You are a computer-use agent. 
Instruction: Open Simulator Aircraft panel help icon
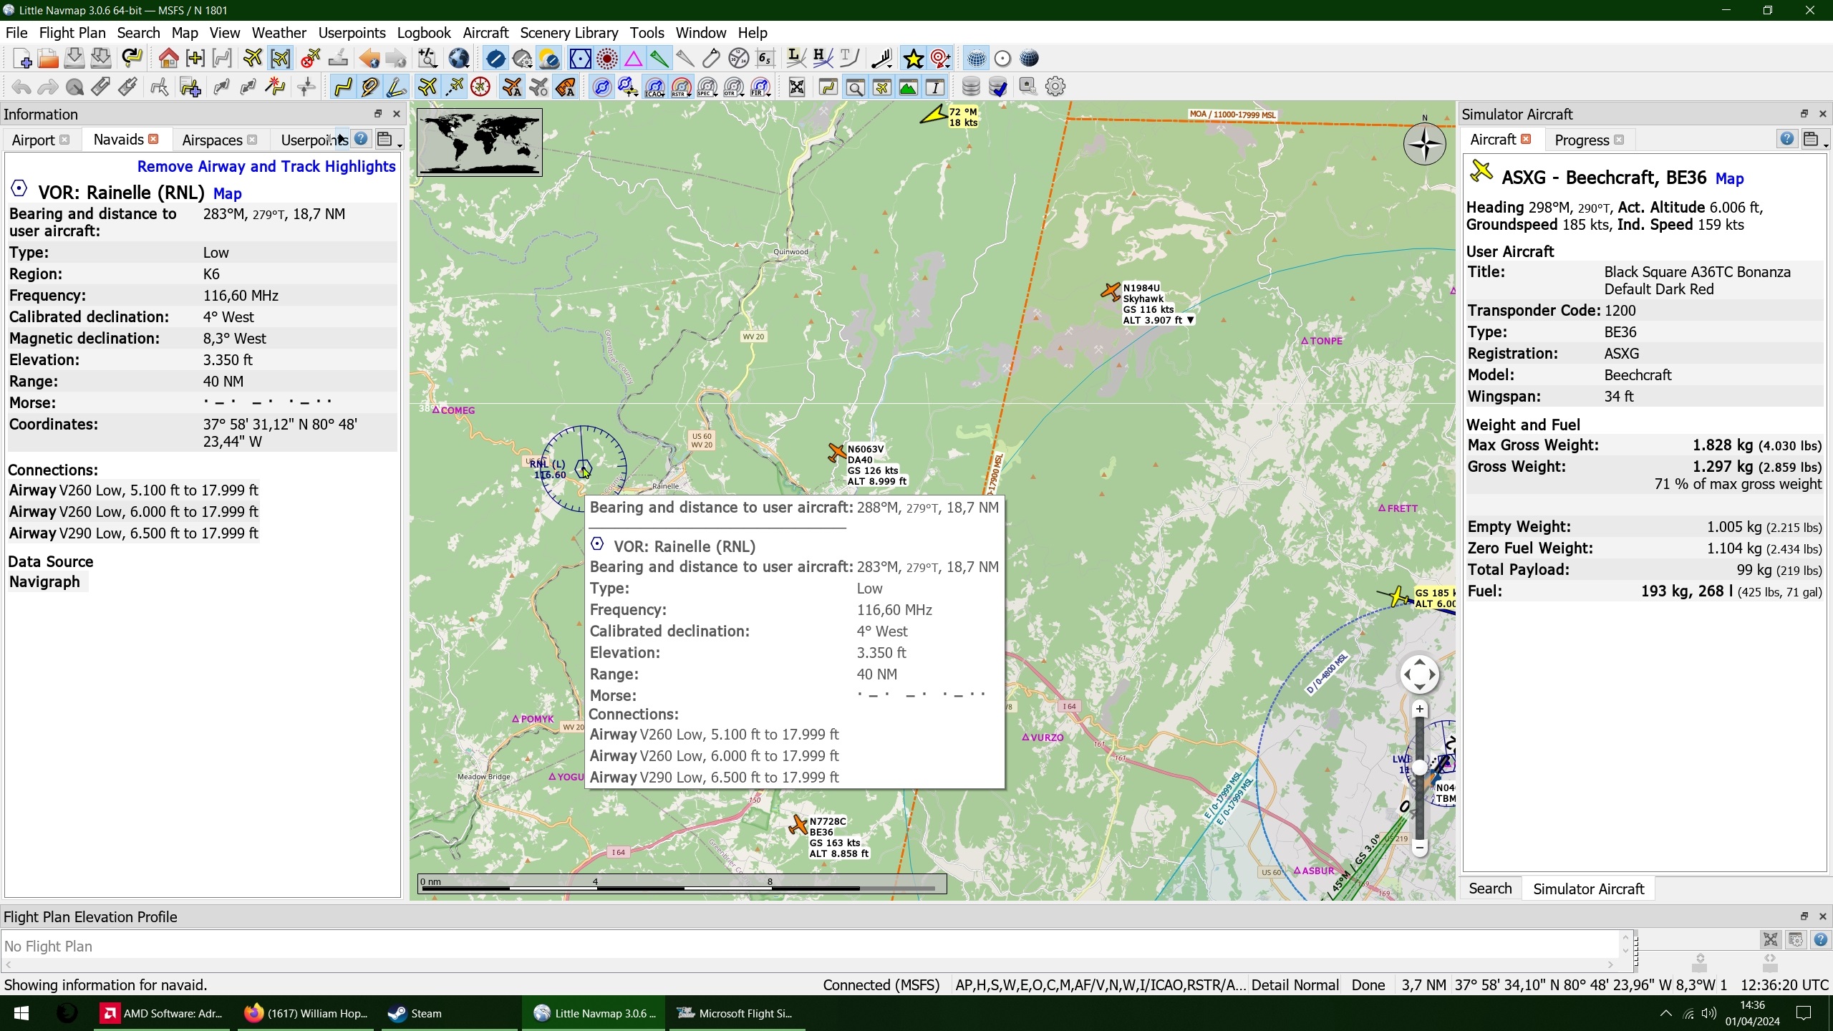pyautogui.click(x=1787, y=139)
